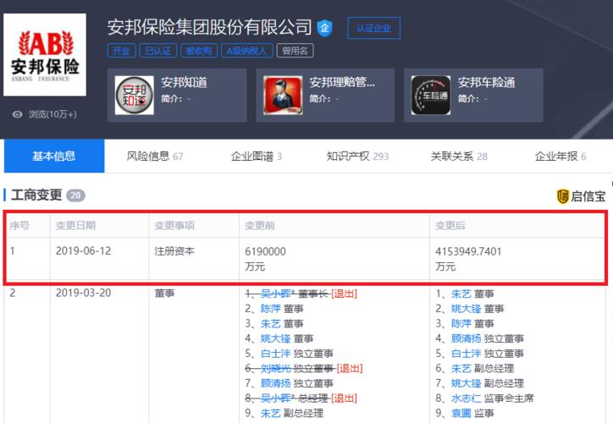613x423 pixels.
Task: Open the 安邦车险通 app icon
Action: point(431,96)
